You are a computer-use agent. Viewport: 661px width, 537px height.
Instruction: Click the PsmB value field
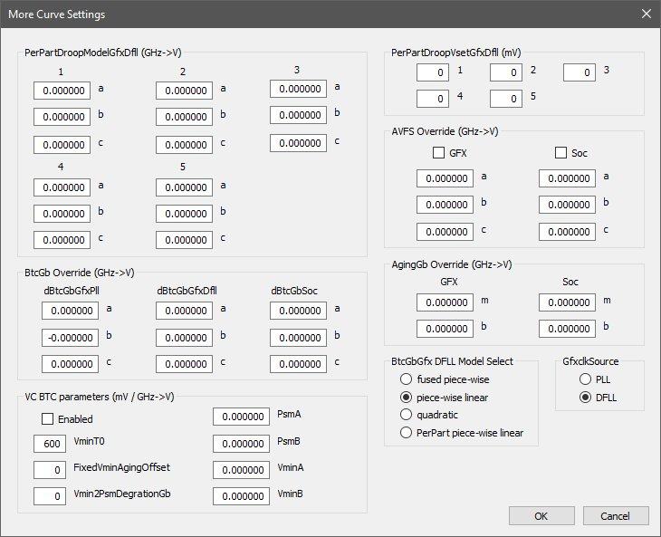pyautogui.click(x=242, y=444)
